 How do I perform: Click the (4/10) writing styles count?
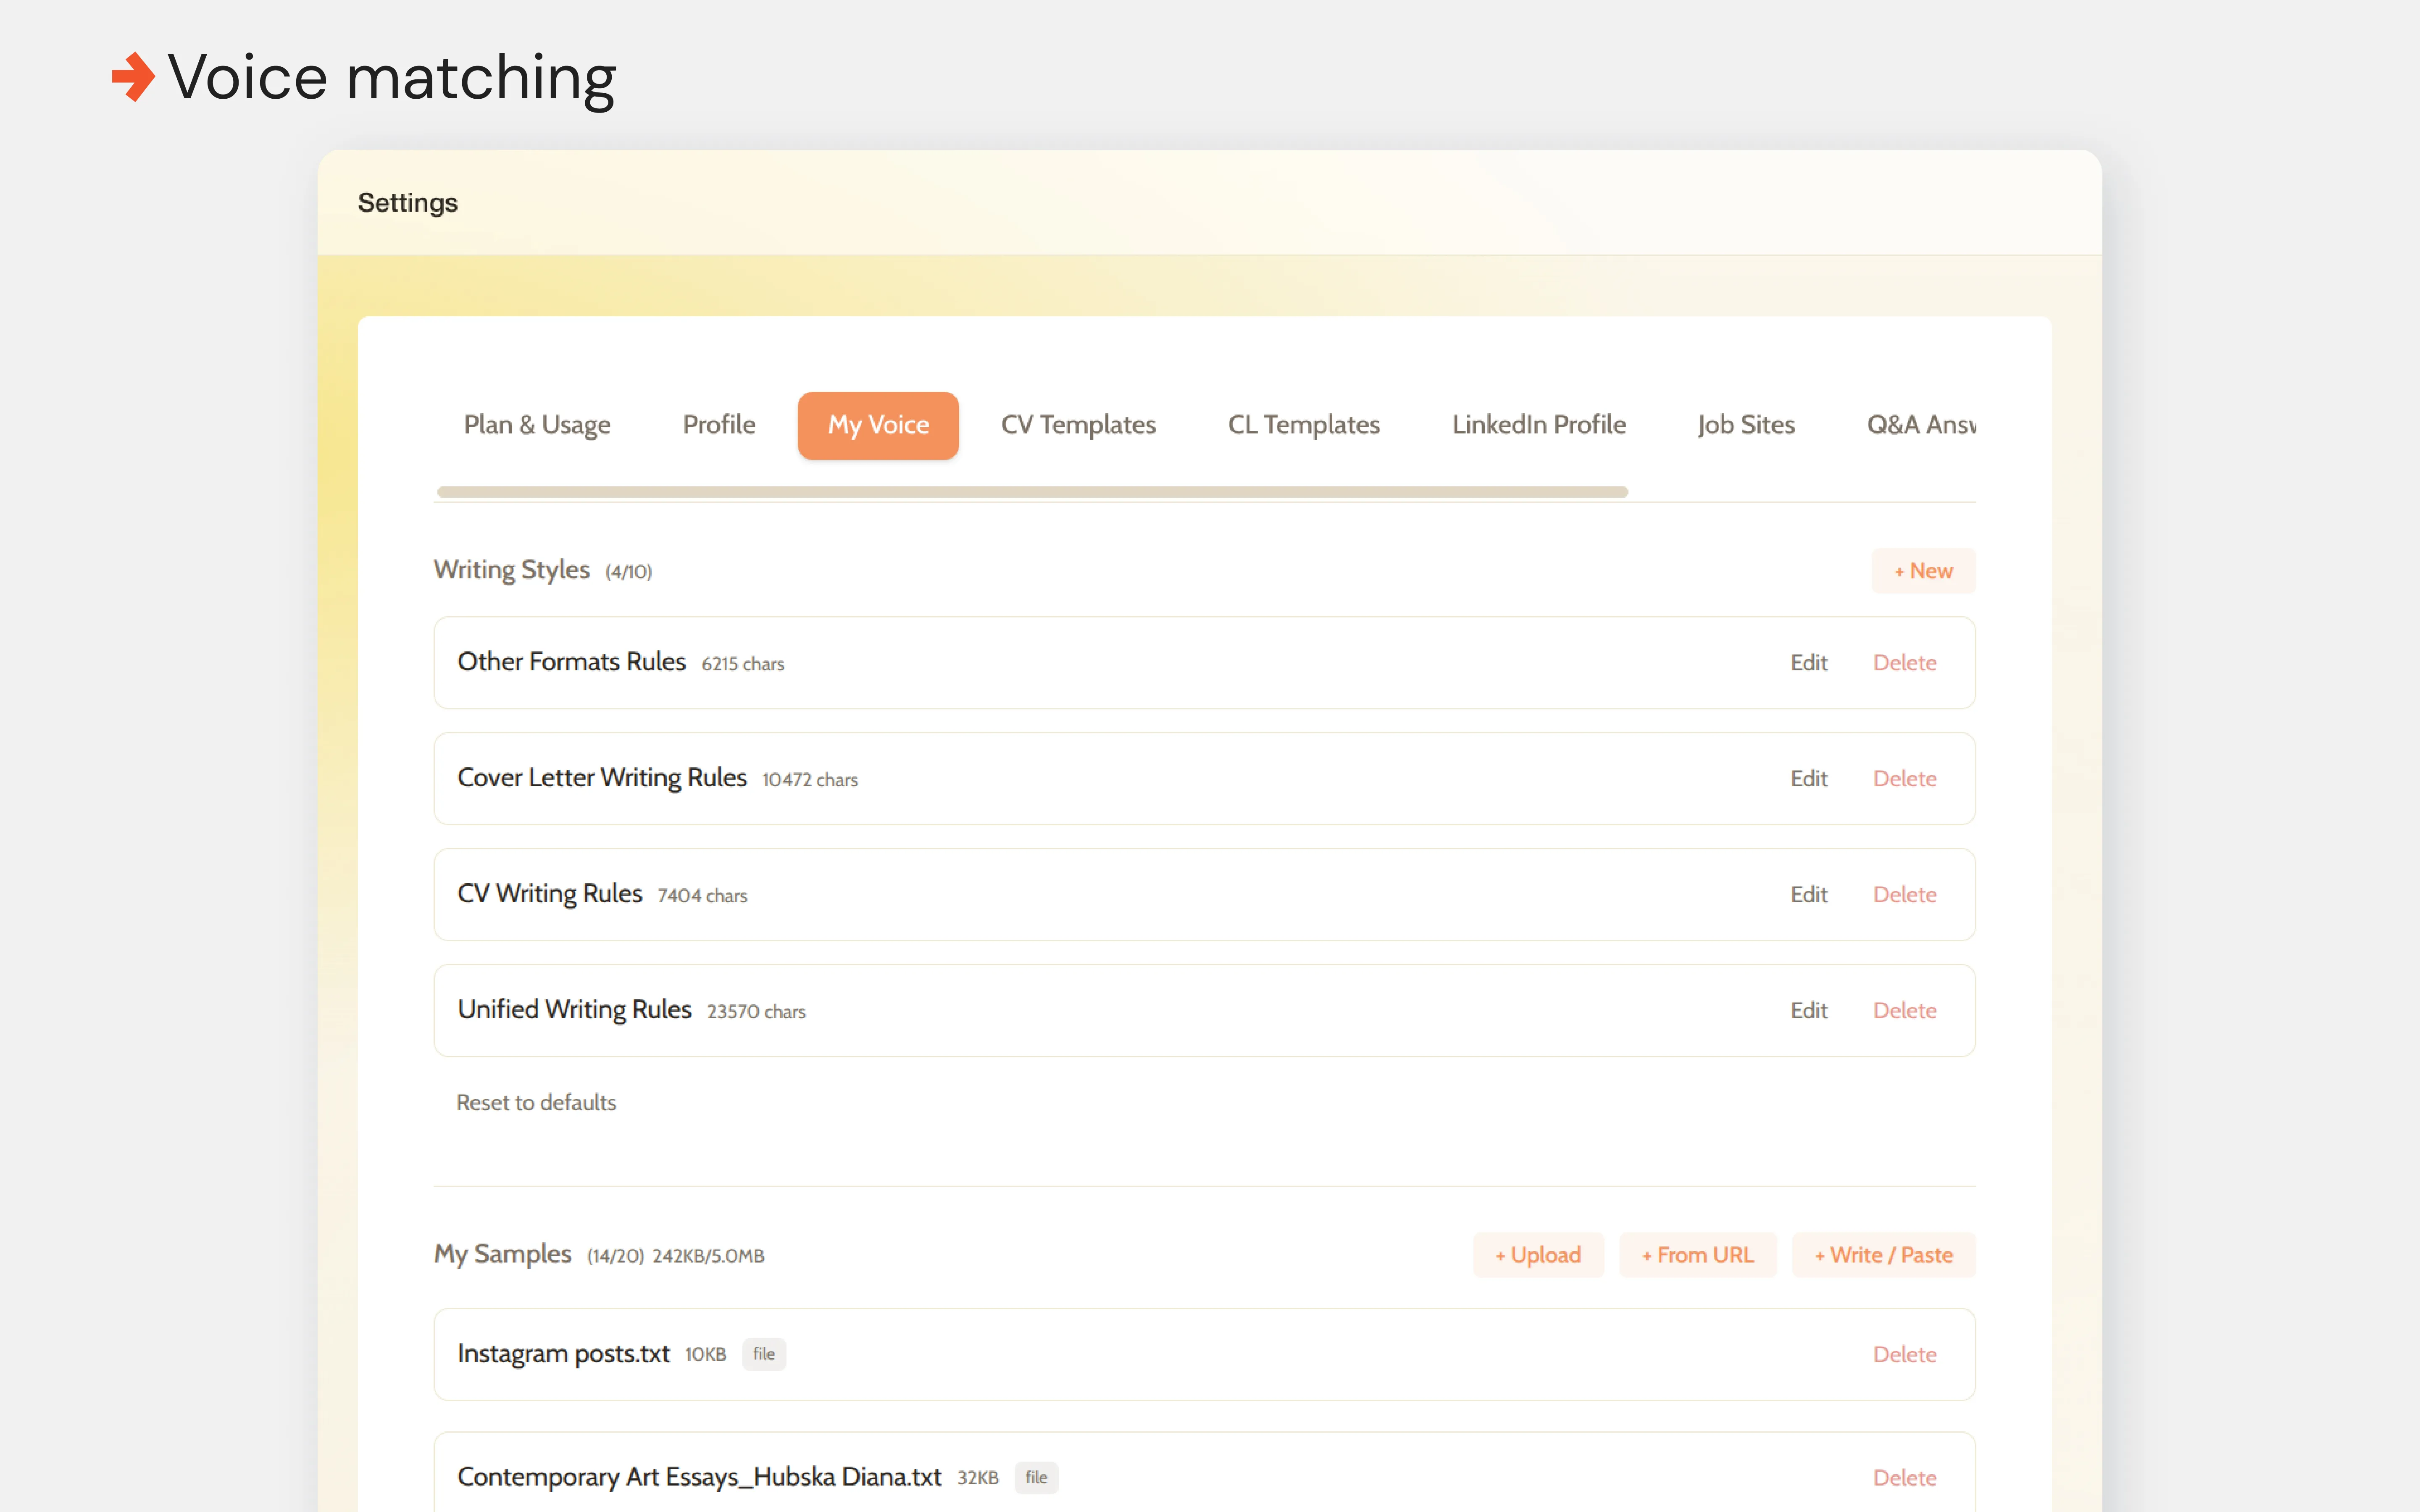click(628, 572)
